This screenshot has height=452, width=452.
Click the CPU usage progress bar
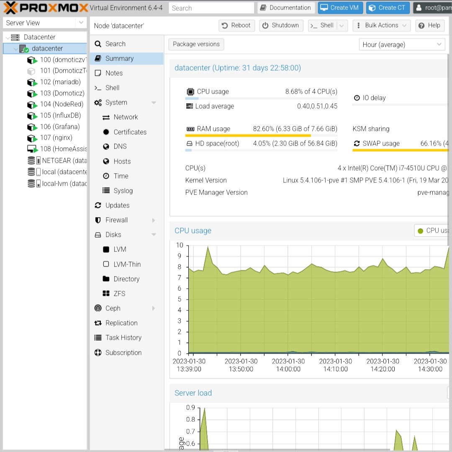[261, 99]
